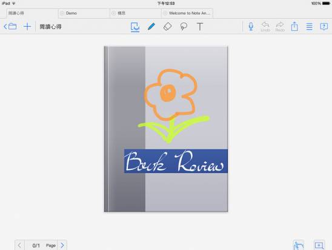This screenshot has height=250, width=332.
Task: Activate the view/read mode tool icon
Action: coord(135,27)
